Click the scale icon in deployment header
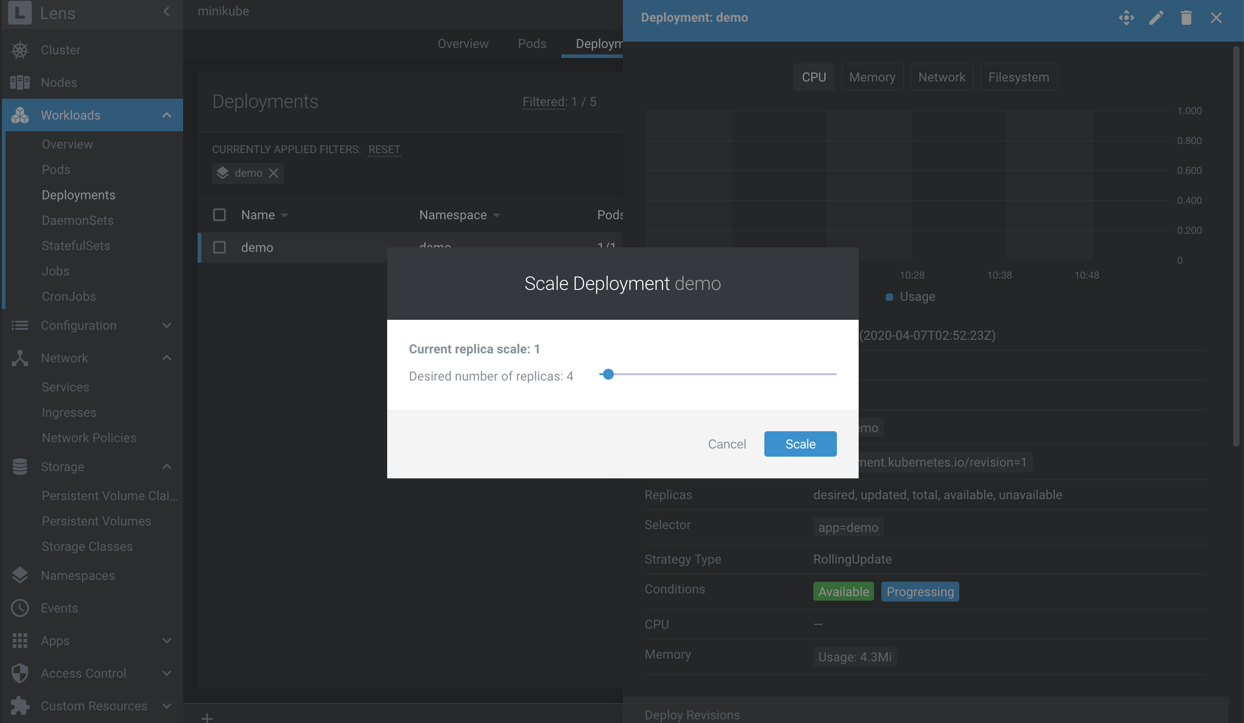This screenshot has height=723, width=1244. pyautogui.click(x=1126, y=18)
